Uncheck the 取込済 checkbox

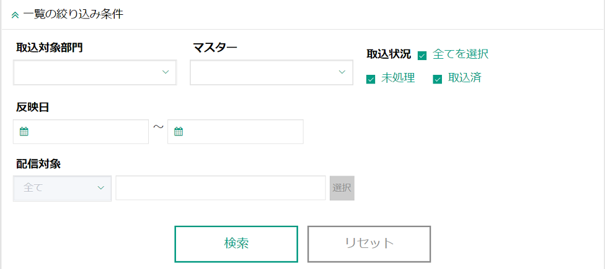(437, 79)
